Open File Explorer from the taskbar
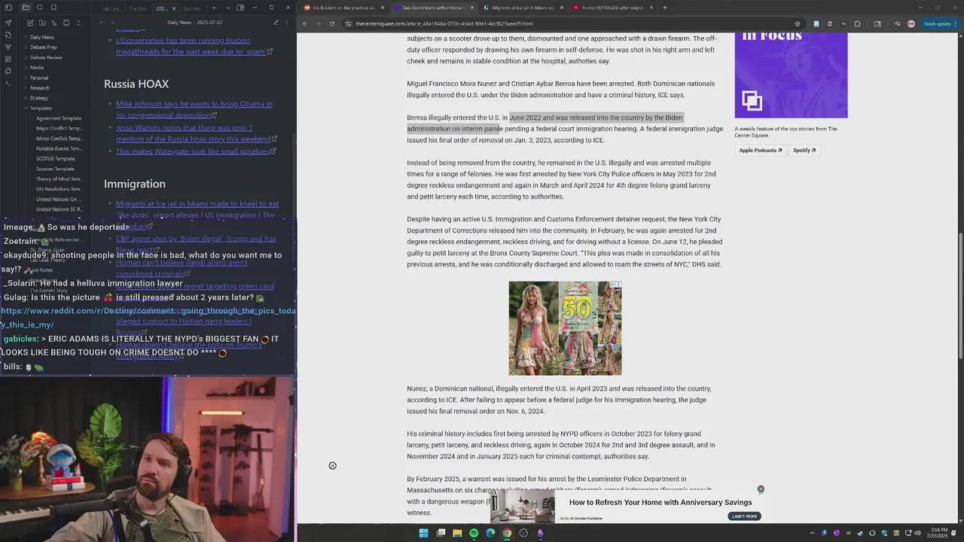The image size is (964, 542). point(457,533)
